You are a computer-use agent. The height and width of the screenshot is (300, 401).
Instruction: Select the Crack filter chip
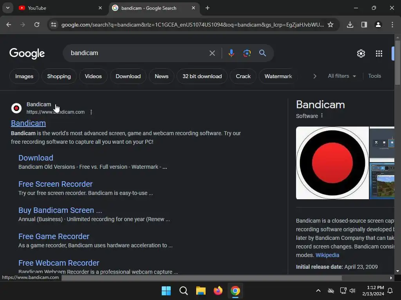tap(243, 76)
